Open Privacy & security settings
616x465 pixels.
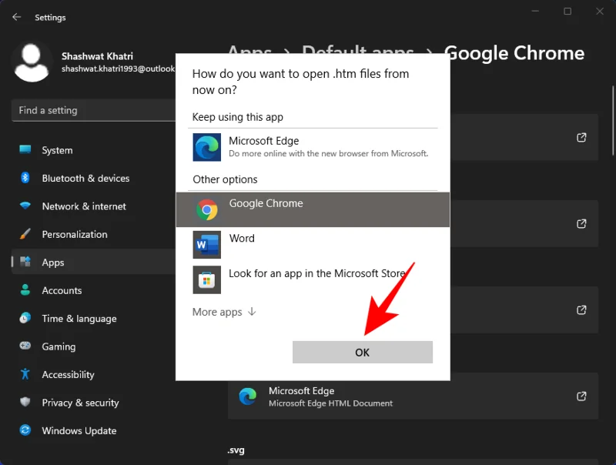point(80,403)
